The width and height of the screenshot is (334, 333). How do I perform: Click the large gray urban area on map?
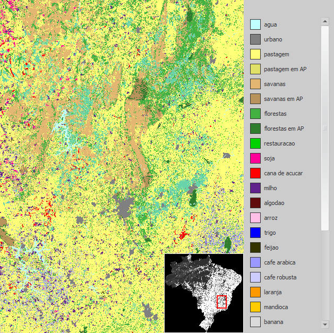click(x=125, y=207)
